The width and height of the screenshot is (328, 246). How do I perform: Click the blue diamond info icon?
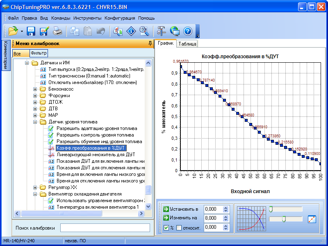(131, 31)
